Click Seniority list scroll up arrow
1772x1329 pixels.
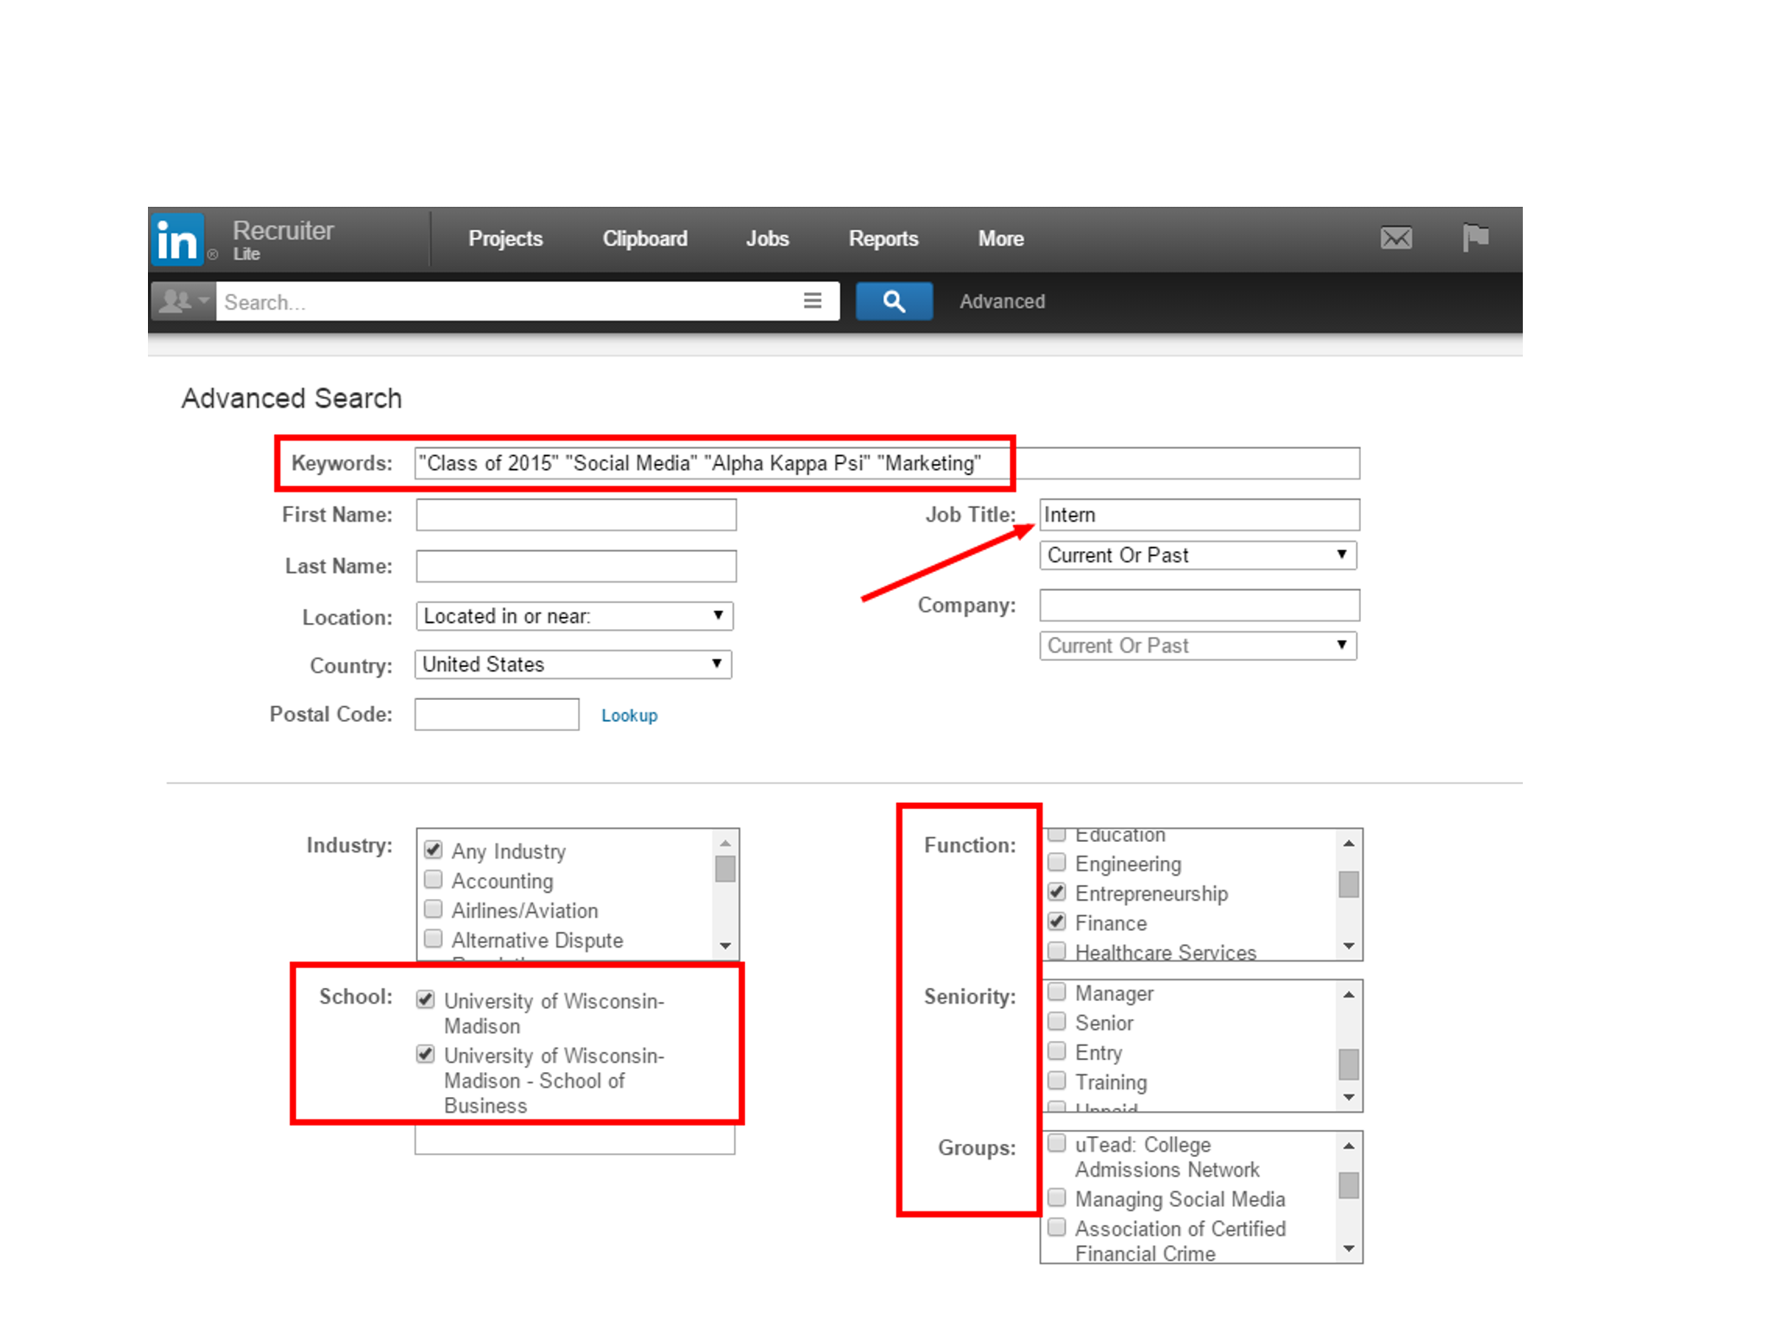point(1348,994)
